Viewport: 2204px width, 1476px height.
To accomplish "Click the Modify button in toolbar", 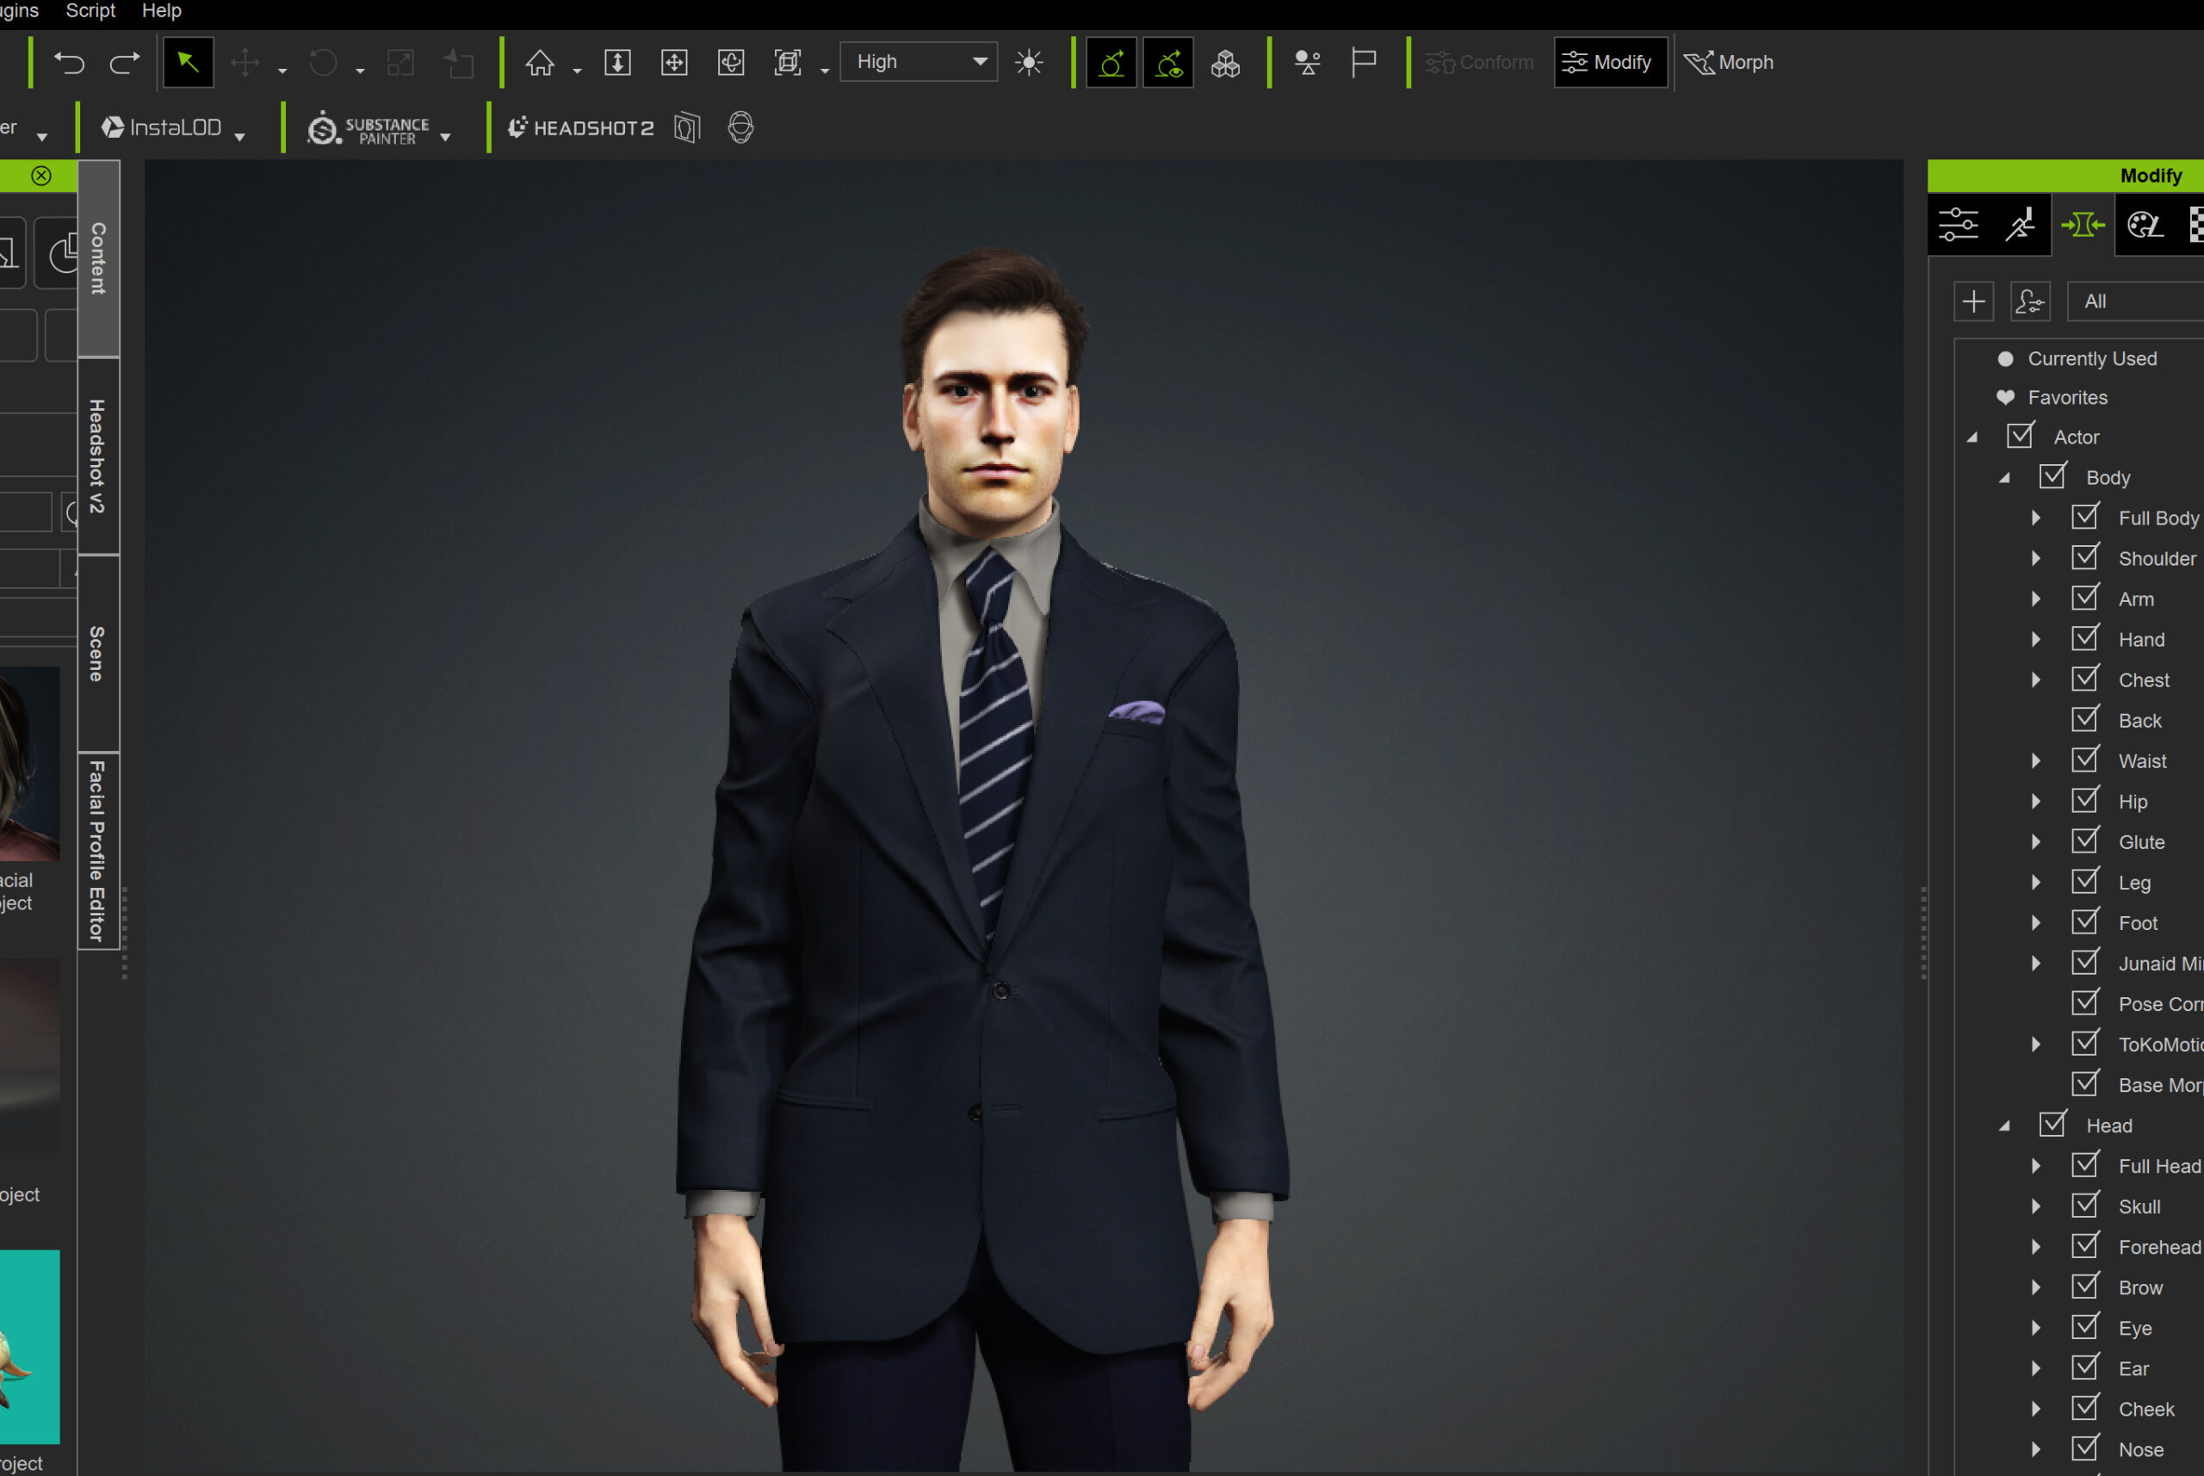I will coord(1609,63).
